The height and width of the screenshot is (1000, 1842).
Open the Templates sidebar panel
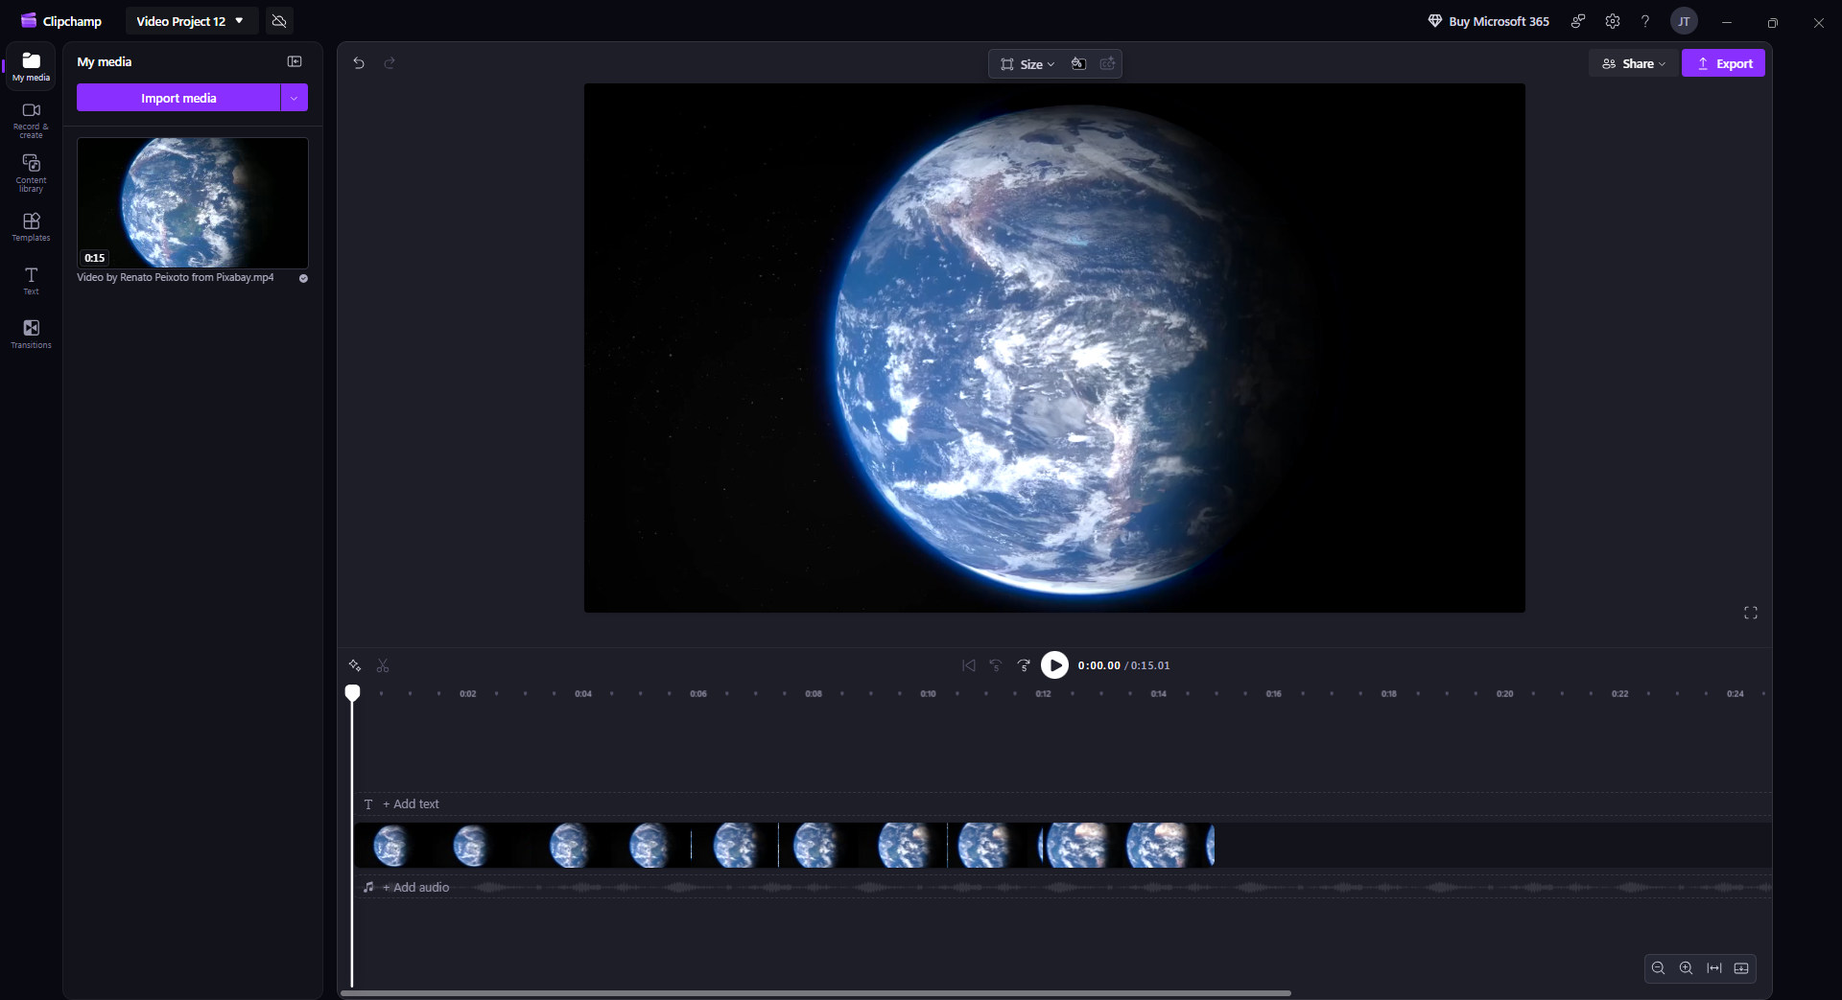tap(31, 226)
